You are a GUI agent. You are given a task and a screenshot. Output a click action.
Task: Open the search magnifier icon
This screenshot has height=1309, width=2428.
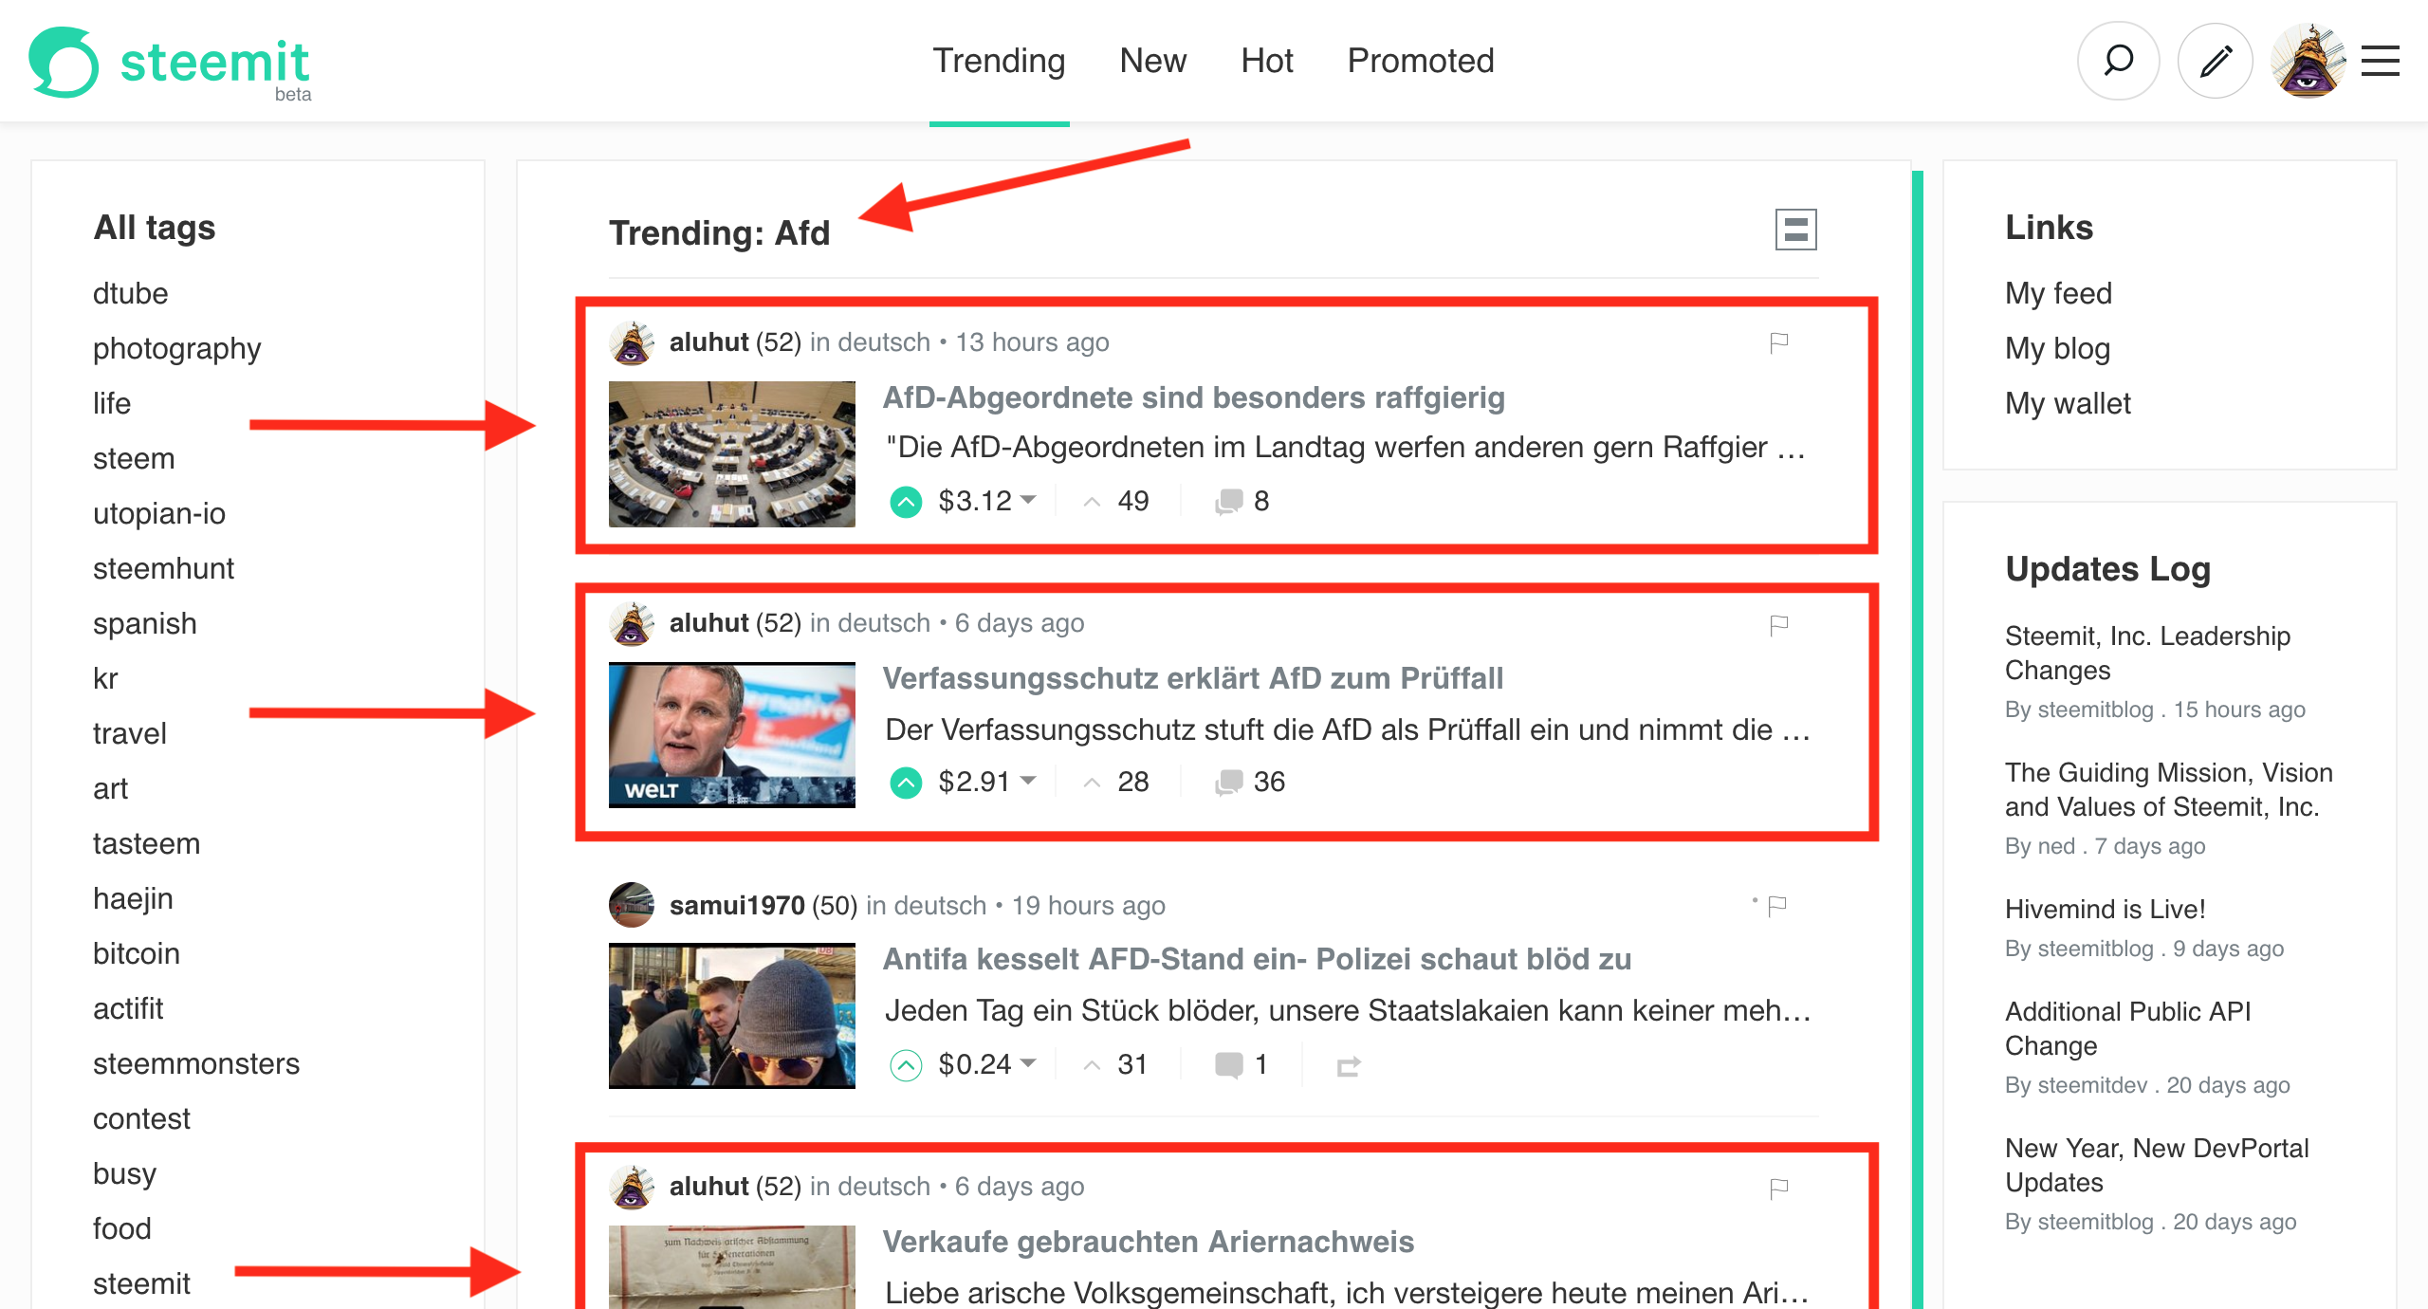[2118, 62]
